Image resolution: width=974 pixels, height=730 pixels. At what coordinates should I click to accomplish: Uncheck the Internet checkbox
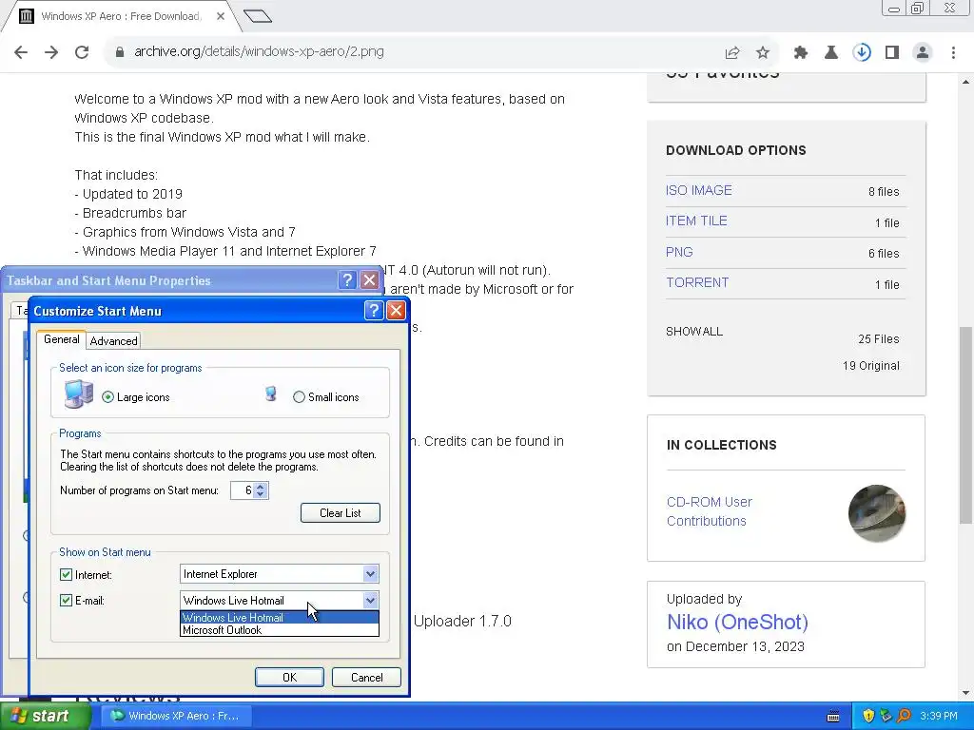[x=66, y=575]
